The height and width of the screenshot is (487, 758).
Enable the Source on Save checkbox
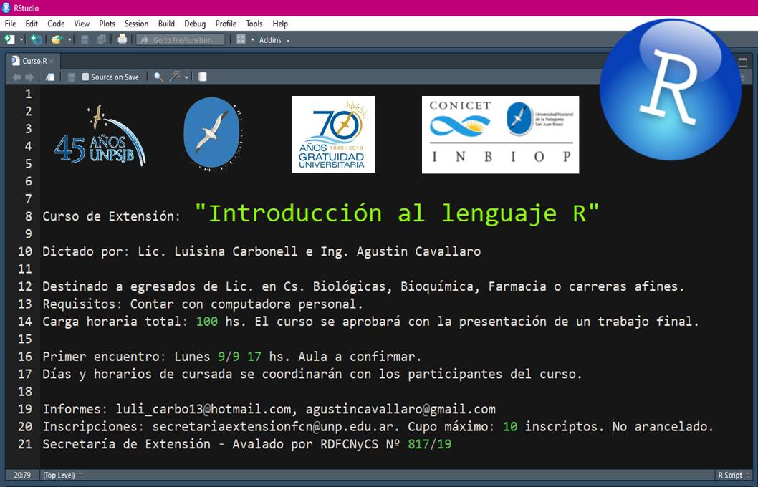click(86, 77)
